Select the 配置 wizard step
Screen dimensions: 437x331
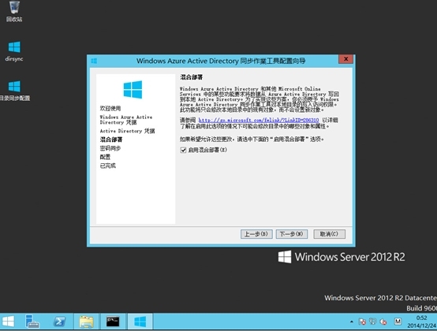tap(105, 157)
